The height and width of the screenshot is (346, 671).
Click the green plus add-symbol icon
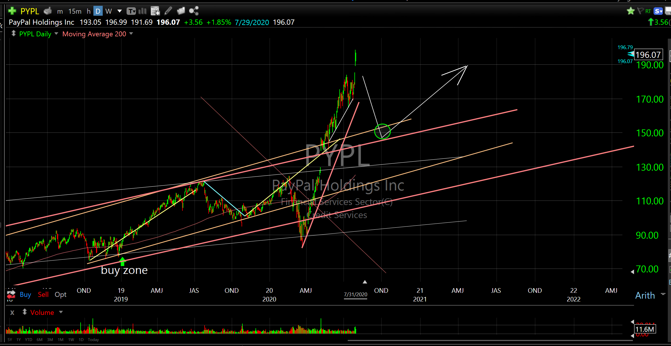(12, 11)
